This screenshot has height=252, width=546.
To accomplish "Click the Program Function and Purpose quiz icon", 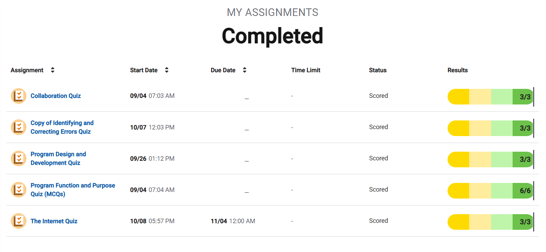I will (x=18, y=190).
